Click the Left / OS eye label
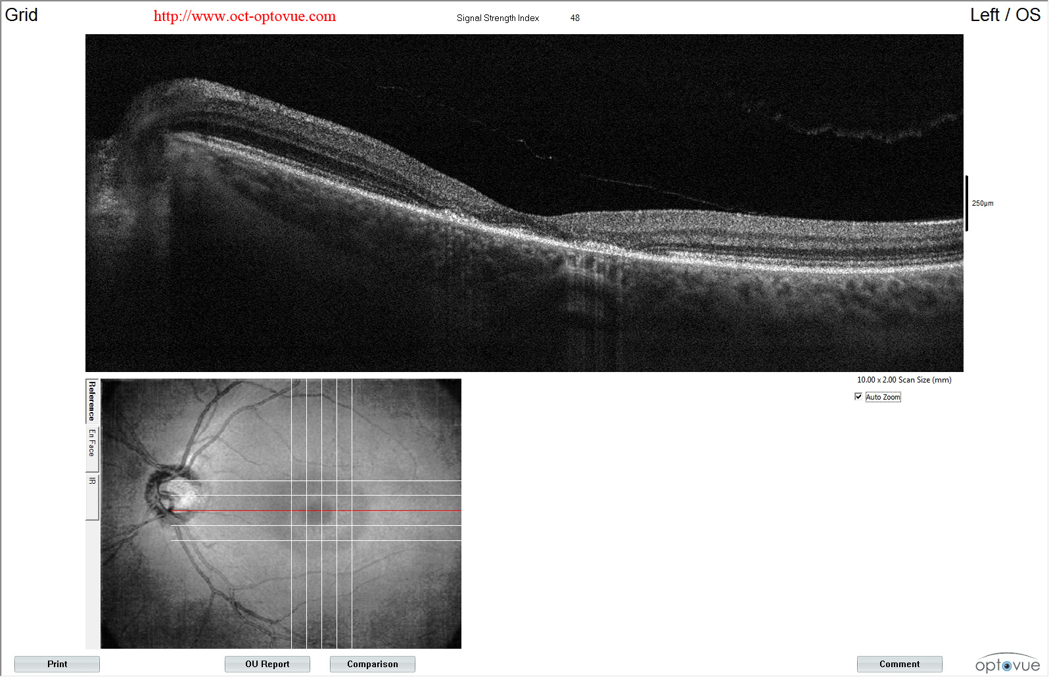 [1005, 15]
